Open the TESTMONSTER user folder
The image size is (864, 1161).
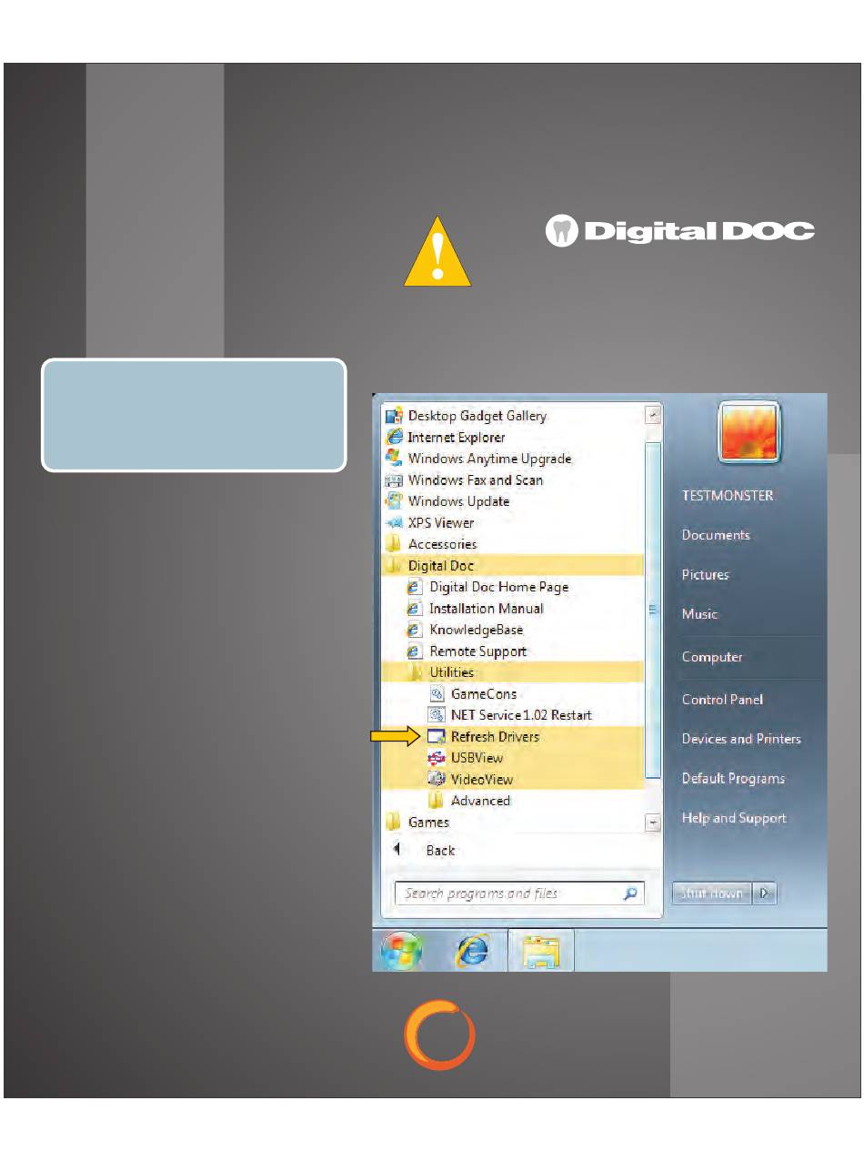pyautogui.click(x=728, y=495)
